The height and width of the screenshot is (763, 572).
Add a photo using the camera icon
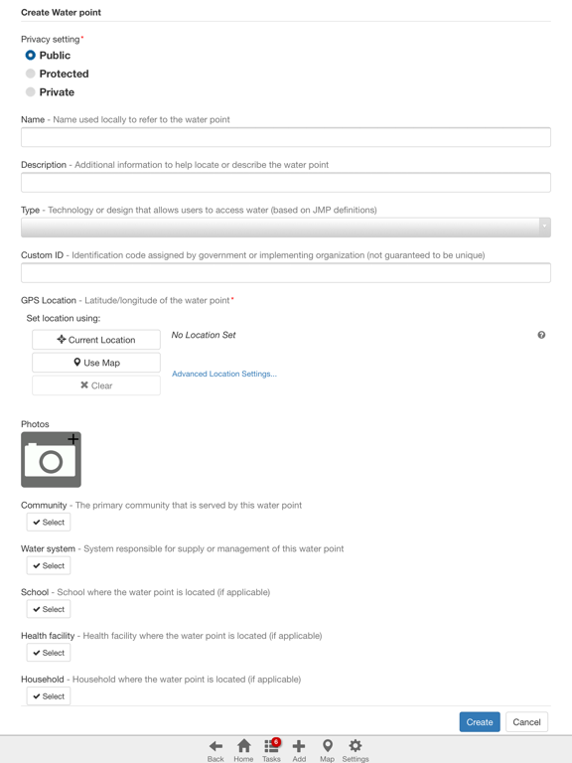(x=51, y=459)
